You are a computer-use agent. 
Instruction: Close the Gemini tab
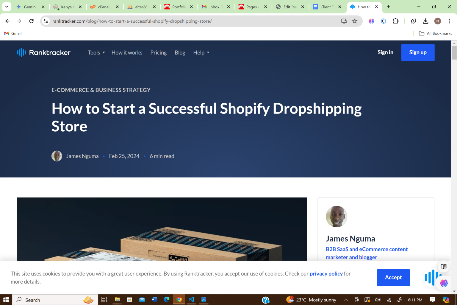point(43,7)
